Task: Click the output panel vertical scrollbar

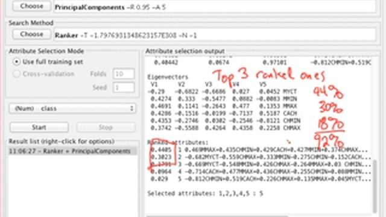Action: (x=375, y=186)
